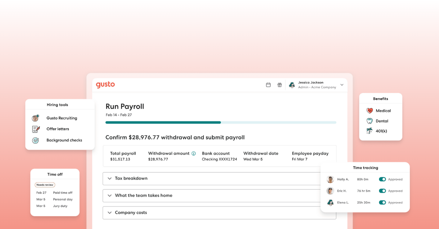439x229 pixels.
Task: Open Jessica Jackson account dropdown
Action: tap(342, 85)
